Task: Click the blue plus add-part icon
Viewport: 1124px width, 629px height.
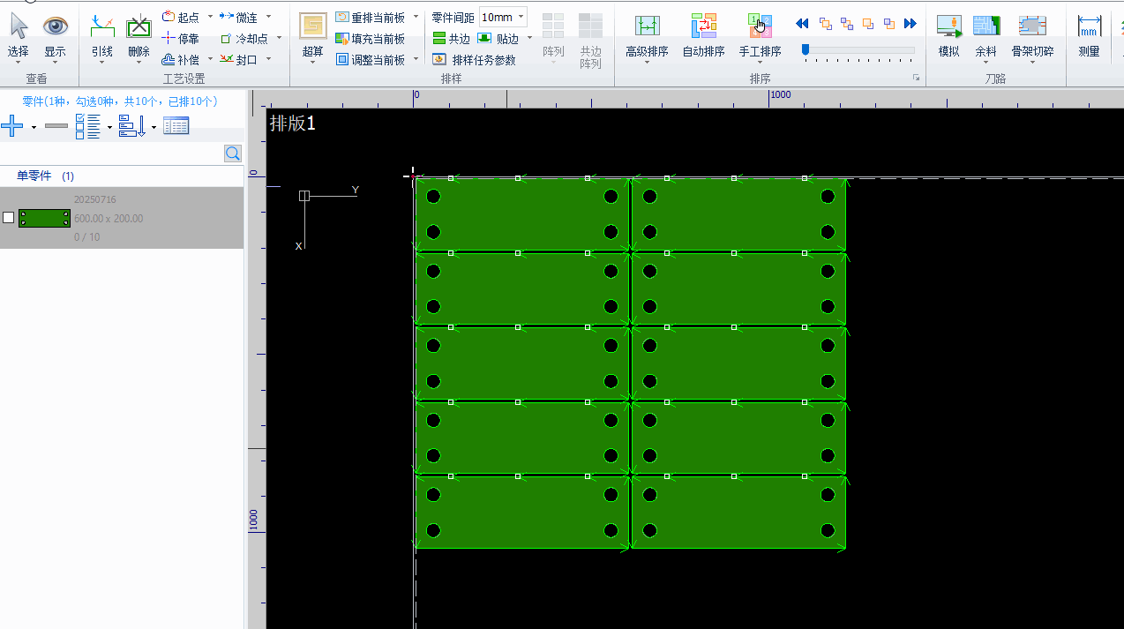Action: tap(12, 126)
